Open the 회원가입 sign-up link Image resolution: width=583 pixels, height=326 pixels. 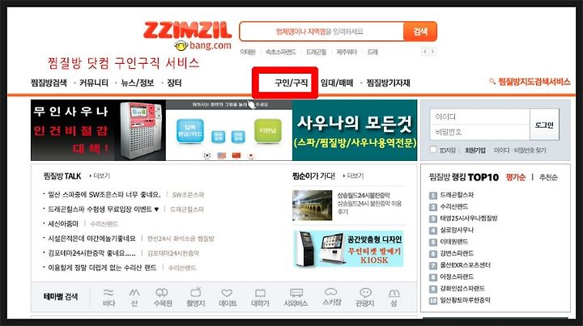tap(475, 150)
